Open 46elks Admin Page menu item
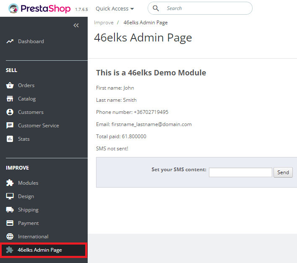Screen dimensions: 297x263 click(40, 250)
